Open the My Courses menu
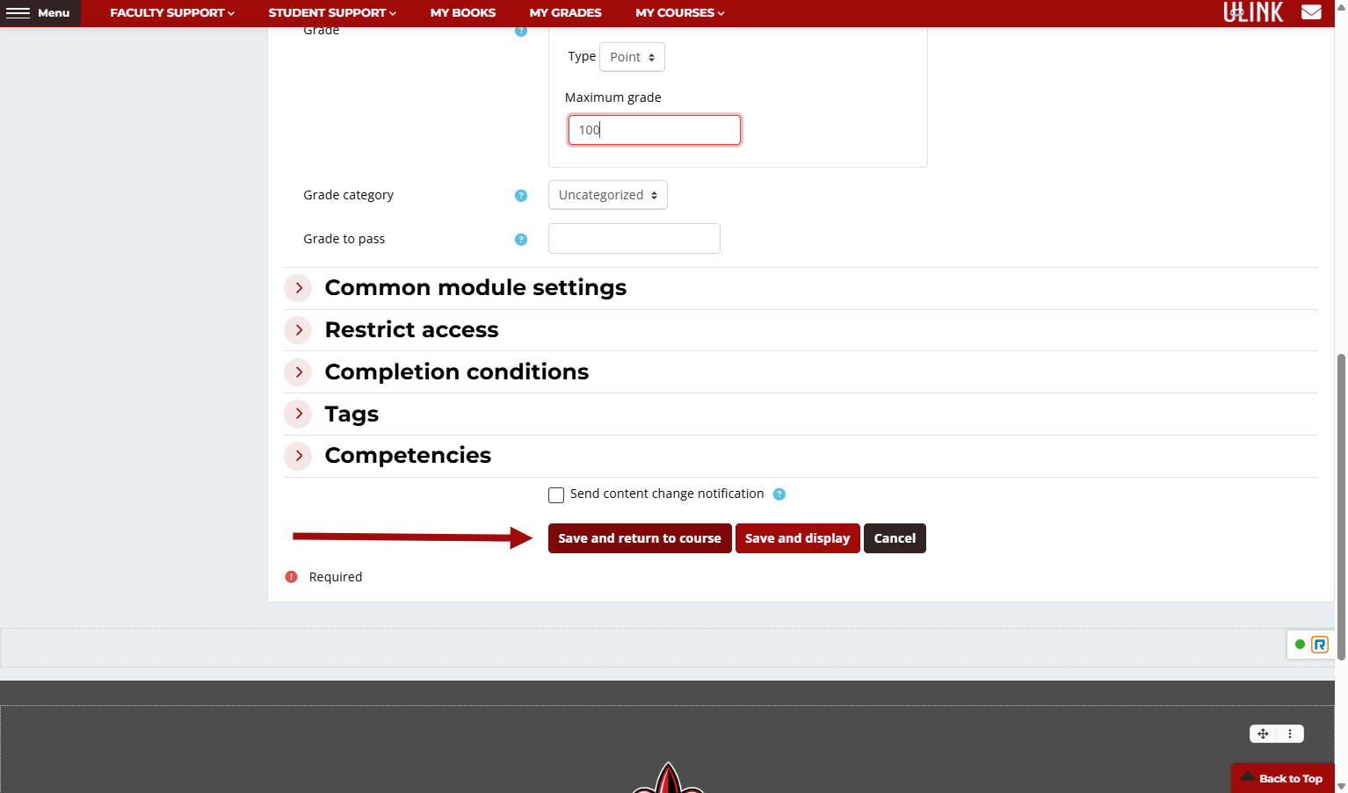This screenshot has height=793, width=1348. click(680, 12)
